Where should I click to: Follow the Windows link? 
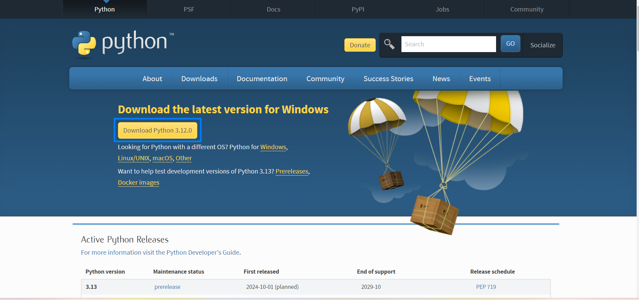click(x=273, y=147)
